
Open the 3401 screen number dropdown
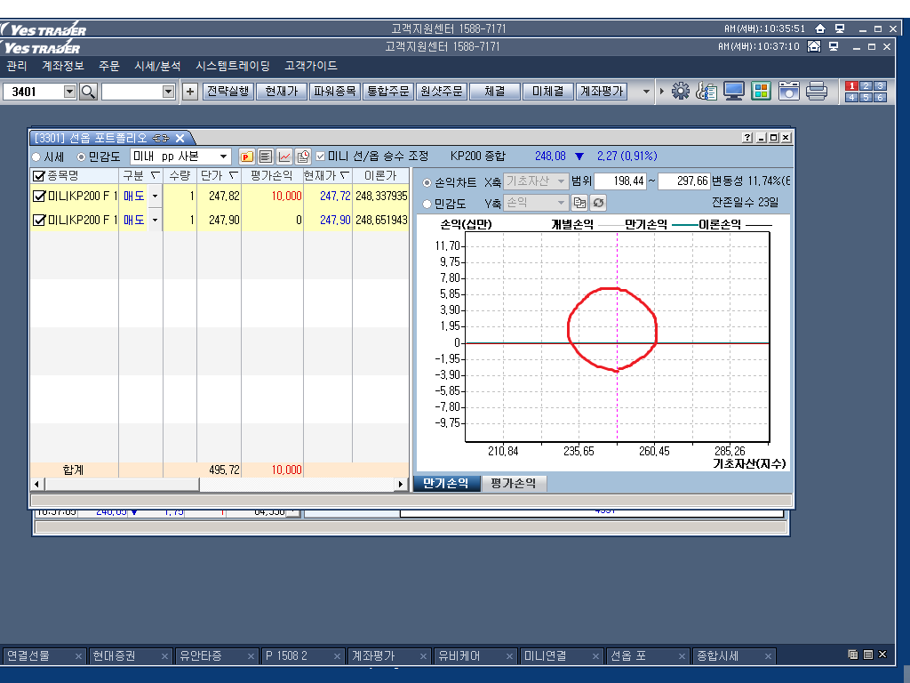tap(70, 92)
